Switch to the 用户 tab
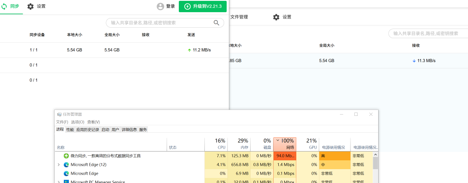The height and width of the screenshot is (183, 468). (115, 130)
